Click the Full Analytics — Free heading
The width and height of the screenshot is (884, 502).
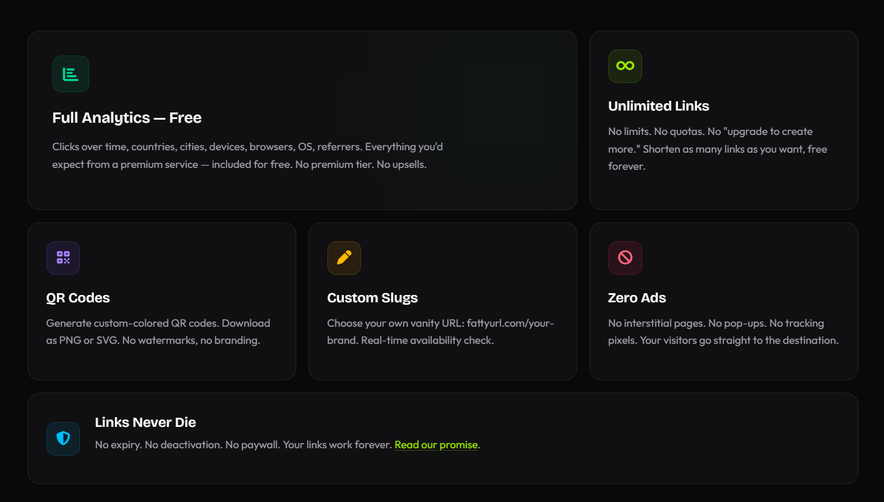126,117
